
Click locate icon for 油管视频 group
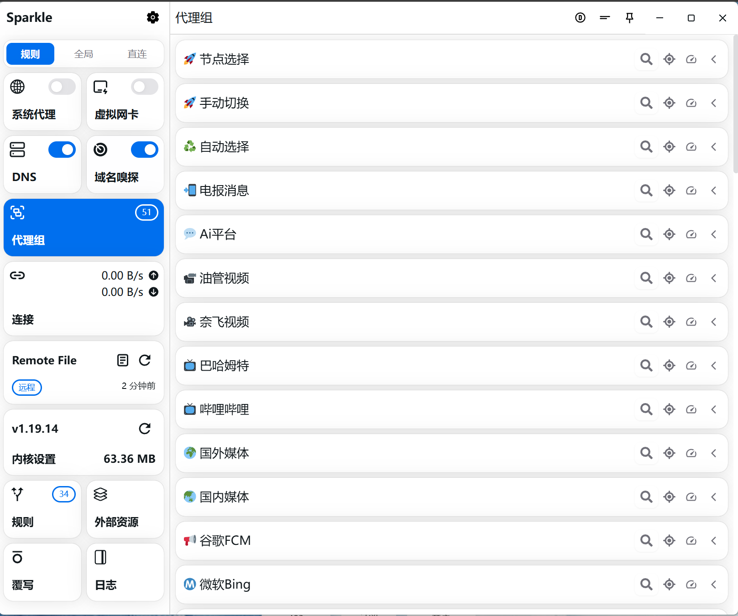click(x=669, y=278)
